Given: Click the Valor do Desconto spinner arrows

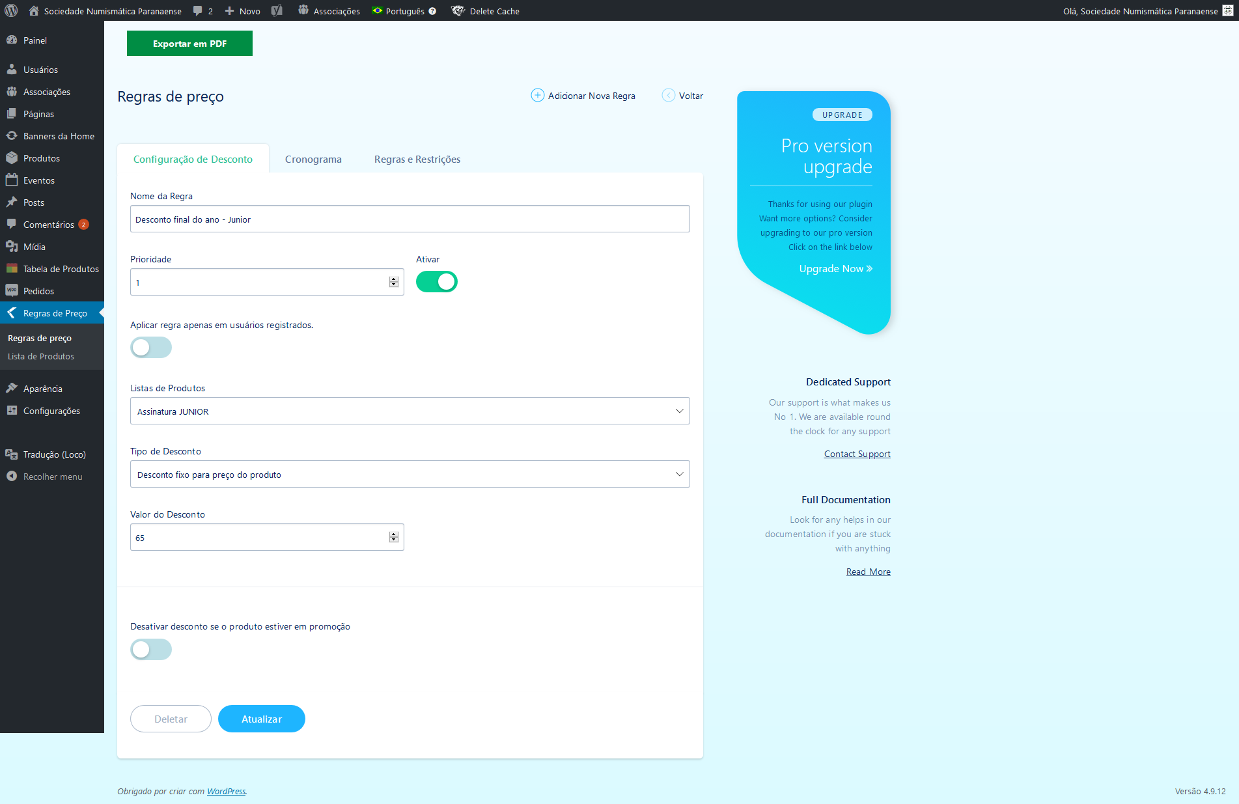Looking at the screenshot, I should pyautogui.click(x=394, y=537).
